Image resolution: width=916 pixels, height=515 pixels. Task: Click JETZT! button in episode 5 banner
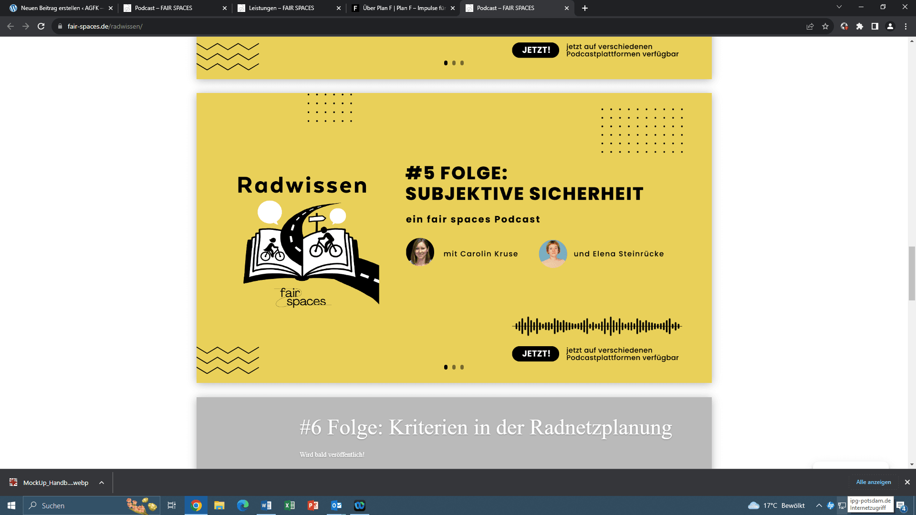(x=535, y=354)
